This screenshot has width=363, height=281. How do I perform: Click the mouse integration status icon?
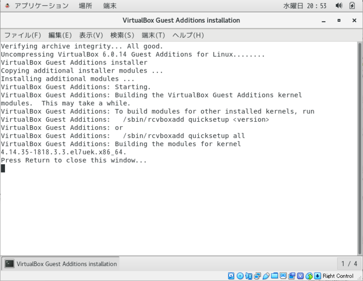click(x=309, y=276)
